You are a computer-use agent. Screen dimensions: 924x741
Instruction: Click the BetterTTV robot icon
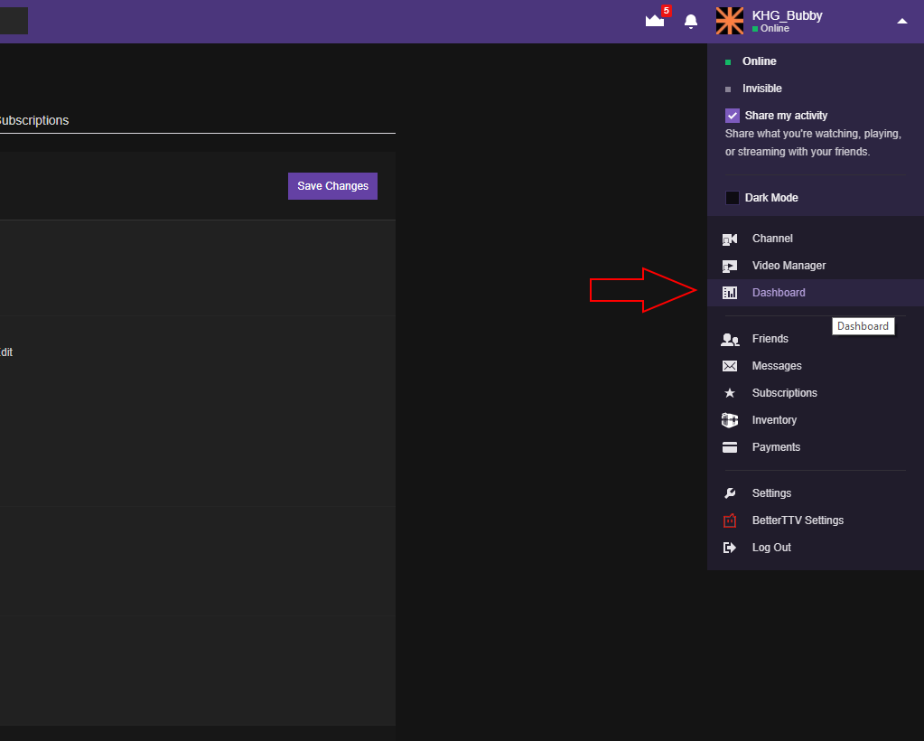point(730,521)
